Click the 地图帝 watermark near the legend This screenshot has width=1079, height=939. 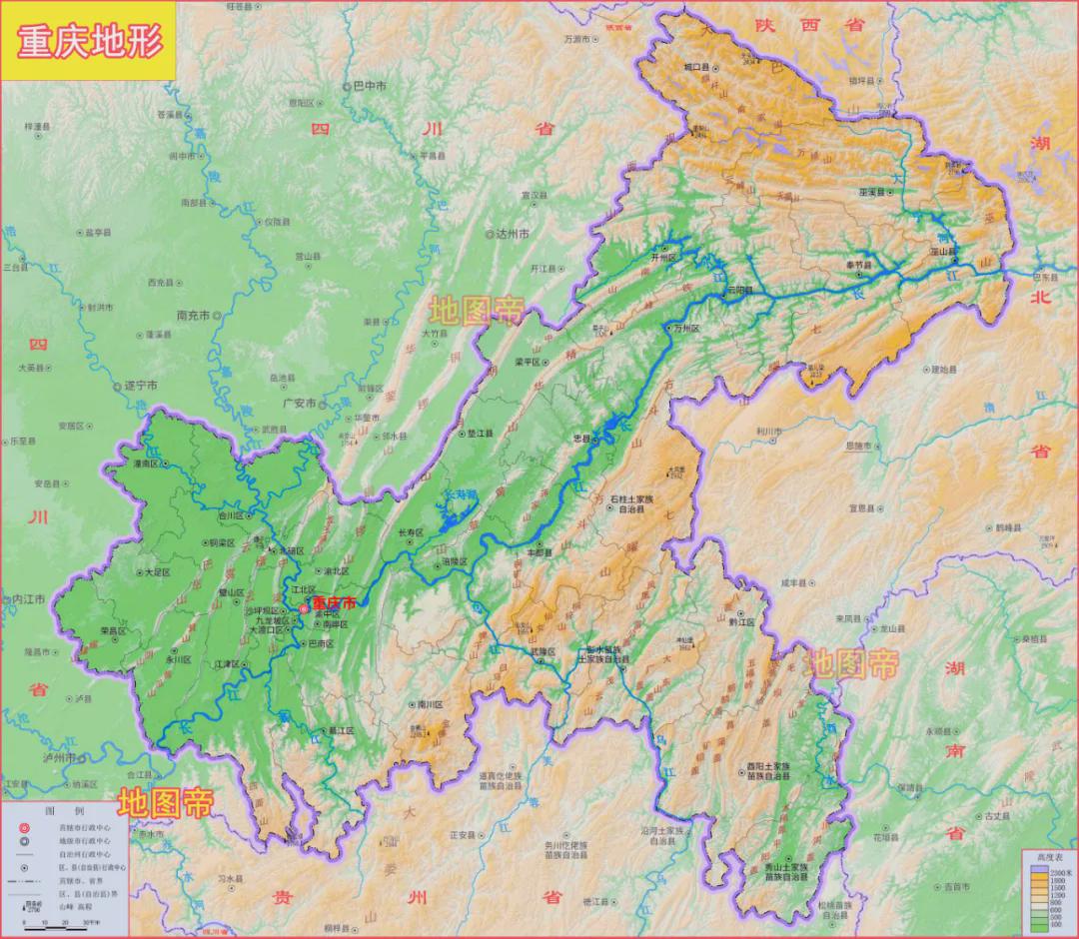click(166, 802)
